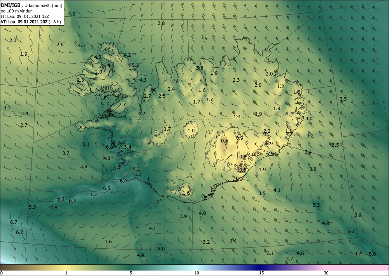Click the 'VT: Lau. 09.01.2021 20Z' valid time line

24,21
